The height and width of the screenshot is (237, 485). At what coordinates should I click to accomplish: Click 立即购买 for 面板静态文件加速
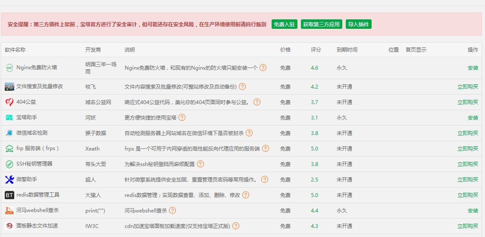click(468, 226)
